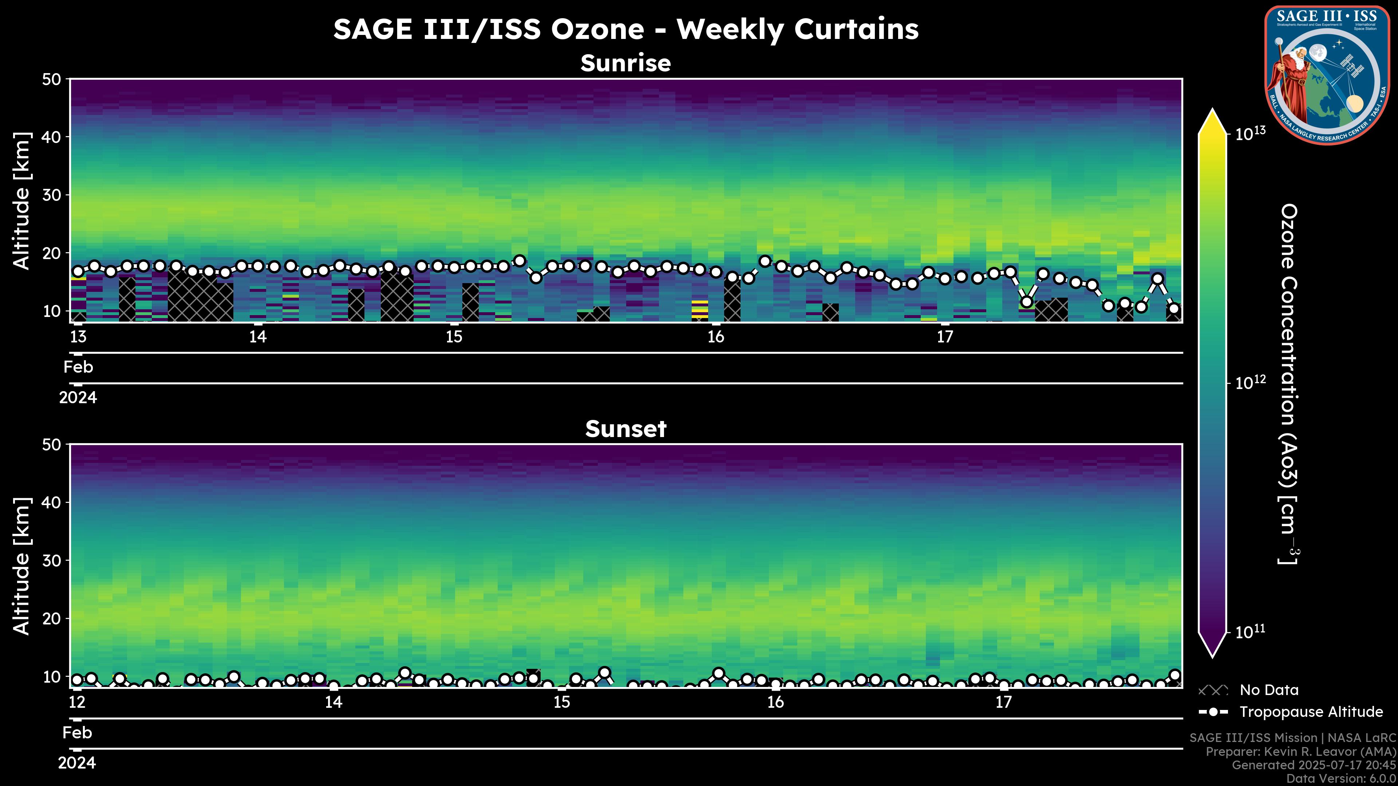Click the Feb label under the Sunrise axis
Viewport: 1398px width, 786px height.
point(78,367)
